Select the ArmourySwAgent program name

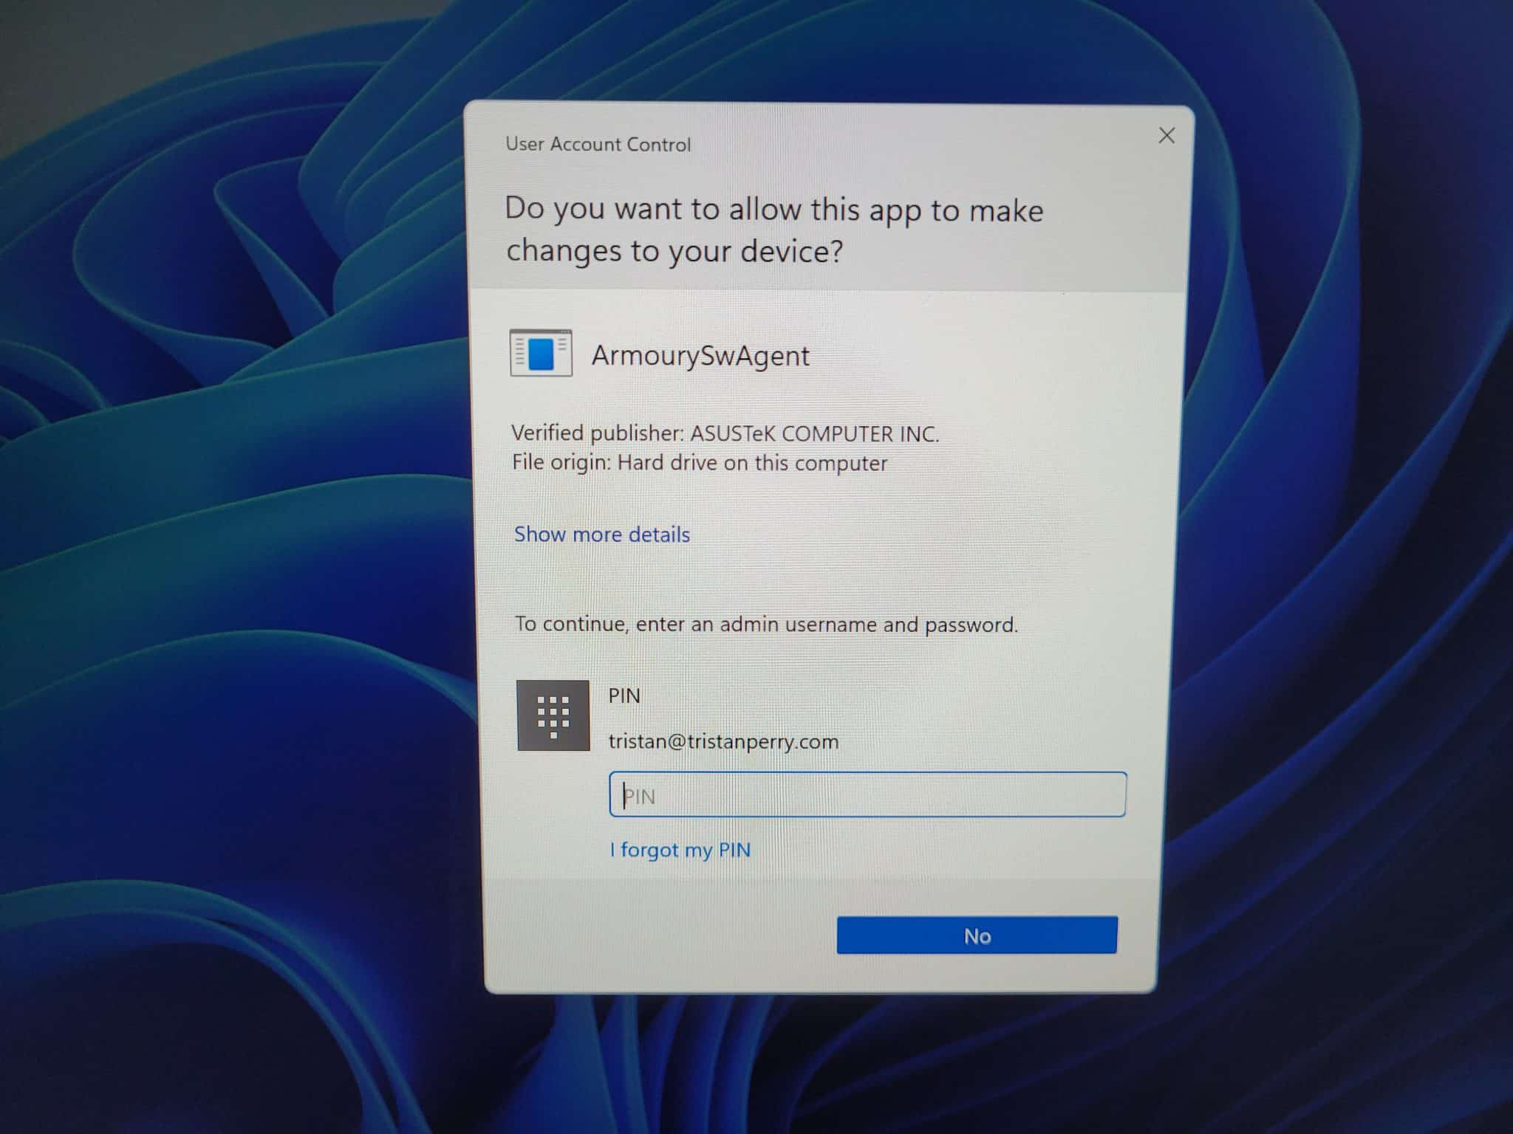[x=700, y=356]
